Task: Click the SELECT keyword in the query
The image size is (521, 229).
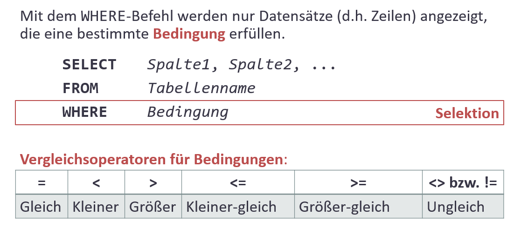Action: [x=89, y=65]
